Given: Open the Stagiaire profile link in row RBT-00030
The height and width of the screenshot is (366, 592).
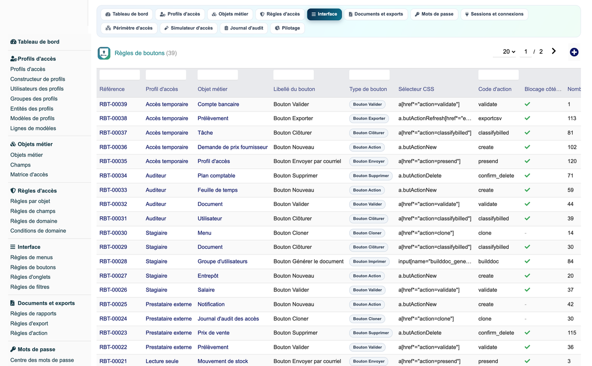Looking at the screenshot, I should [x=156, y=233].
